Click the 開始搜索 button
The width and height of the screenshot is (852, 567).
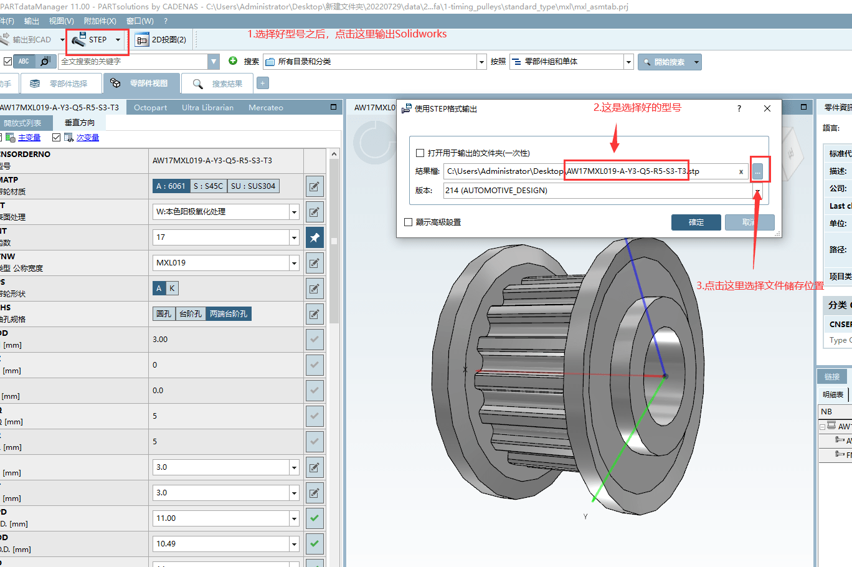click(665, 62)
